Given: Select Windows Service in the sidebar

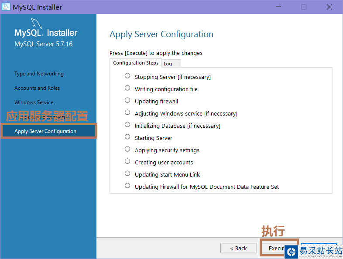Looking at the screenshot, I should [34, 102].
